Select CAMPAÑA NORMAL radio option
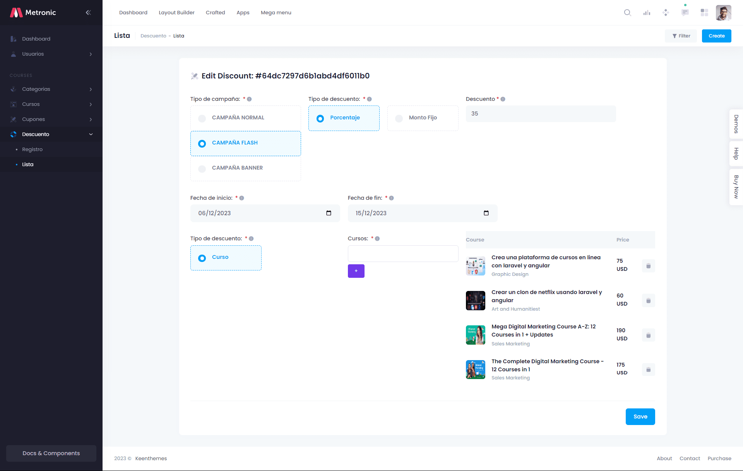 (x=202, y=118)
